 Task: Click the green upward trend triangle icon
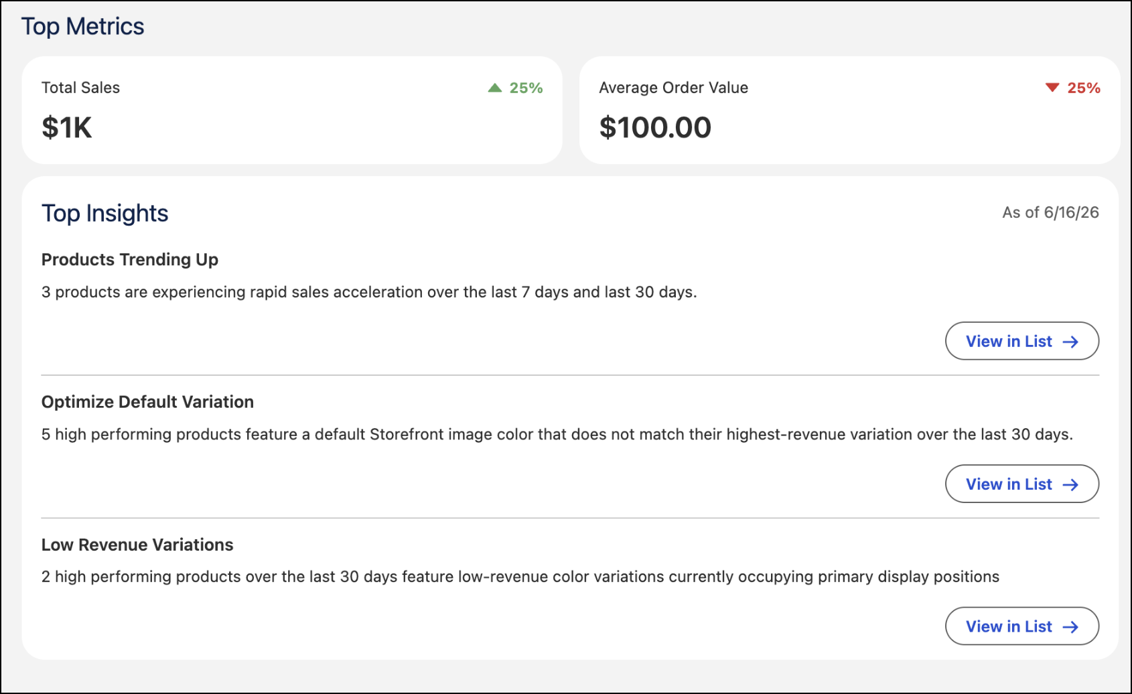pyautogui.click(x=495, y=88)
